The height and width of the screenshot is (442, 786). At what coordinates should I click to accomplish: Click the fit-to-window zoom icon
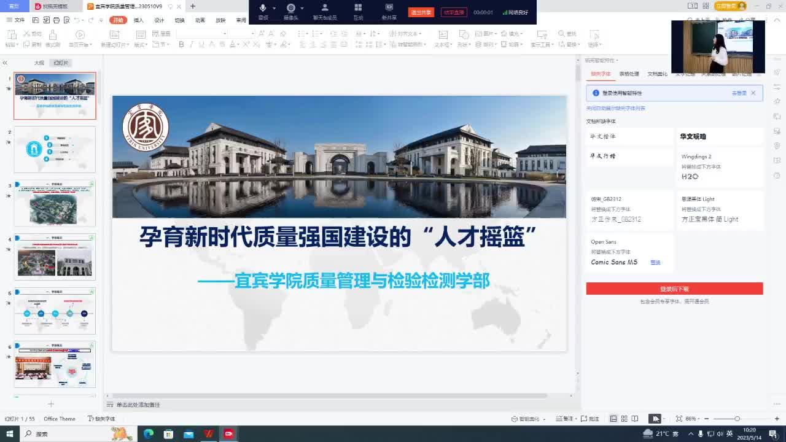pyautogui.click(x=679, y=419)
